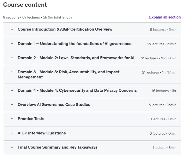Select Domain 3 Risk, Accountability, and Impact Management
Image resolution: width=181 pixels, height=155 pixels.
[69, 75]
